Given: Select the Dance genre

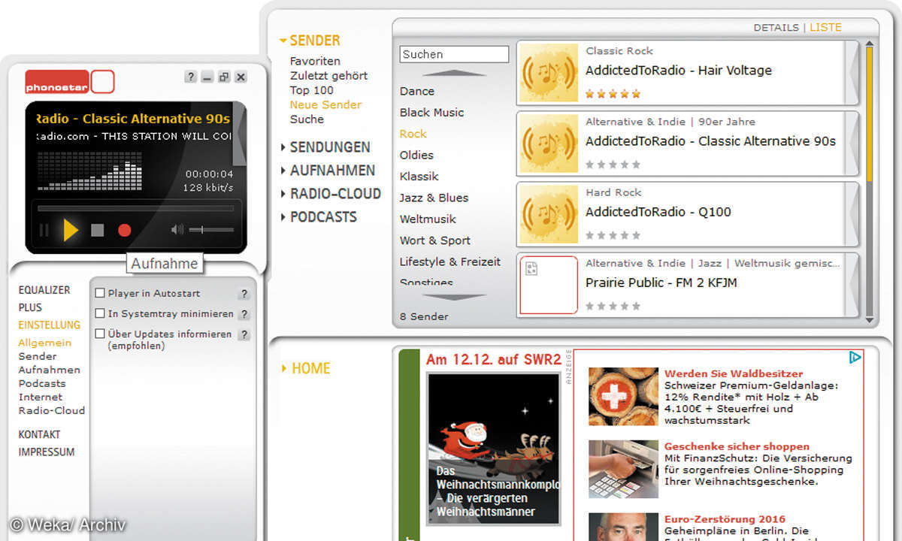Looking at the screenshot, I should [x=417, y=91].
